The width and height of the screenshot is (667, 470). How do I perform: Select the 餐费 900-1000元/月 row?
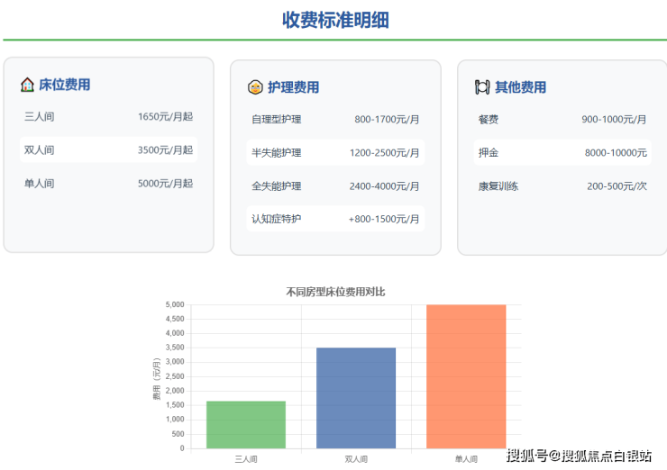[562, 120]
